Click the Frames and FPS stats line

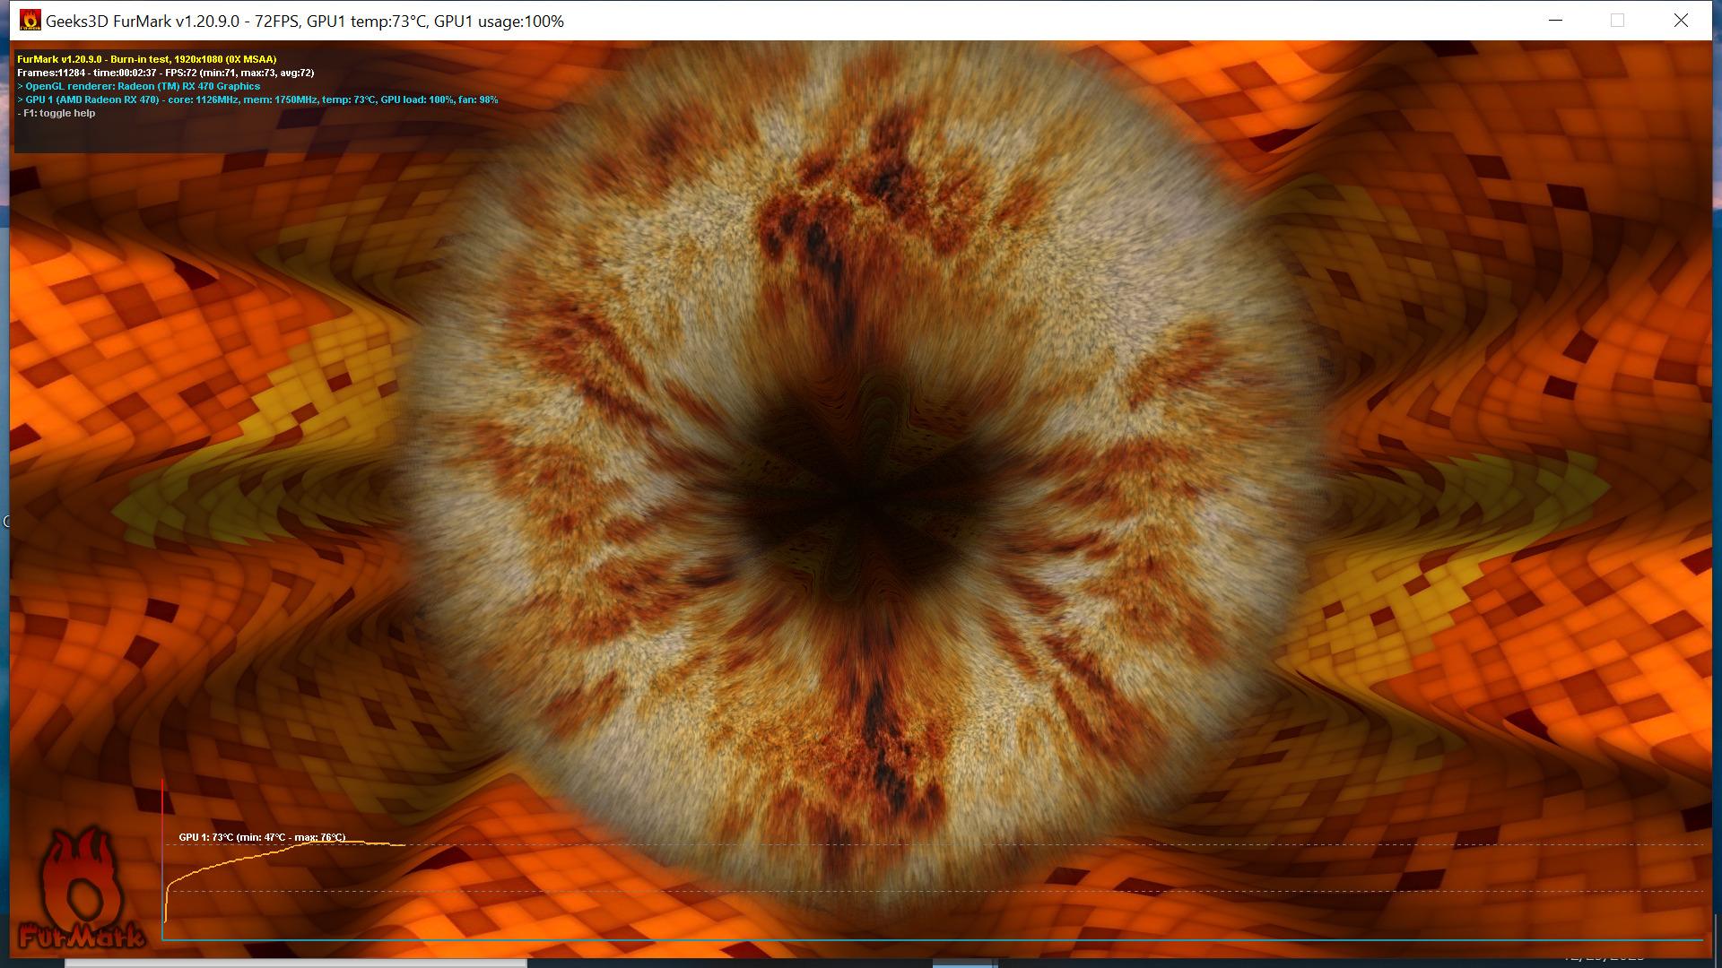coord(165,73)
